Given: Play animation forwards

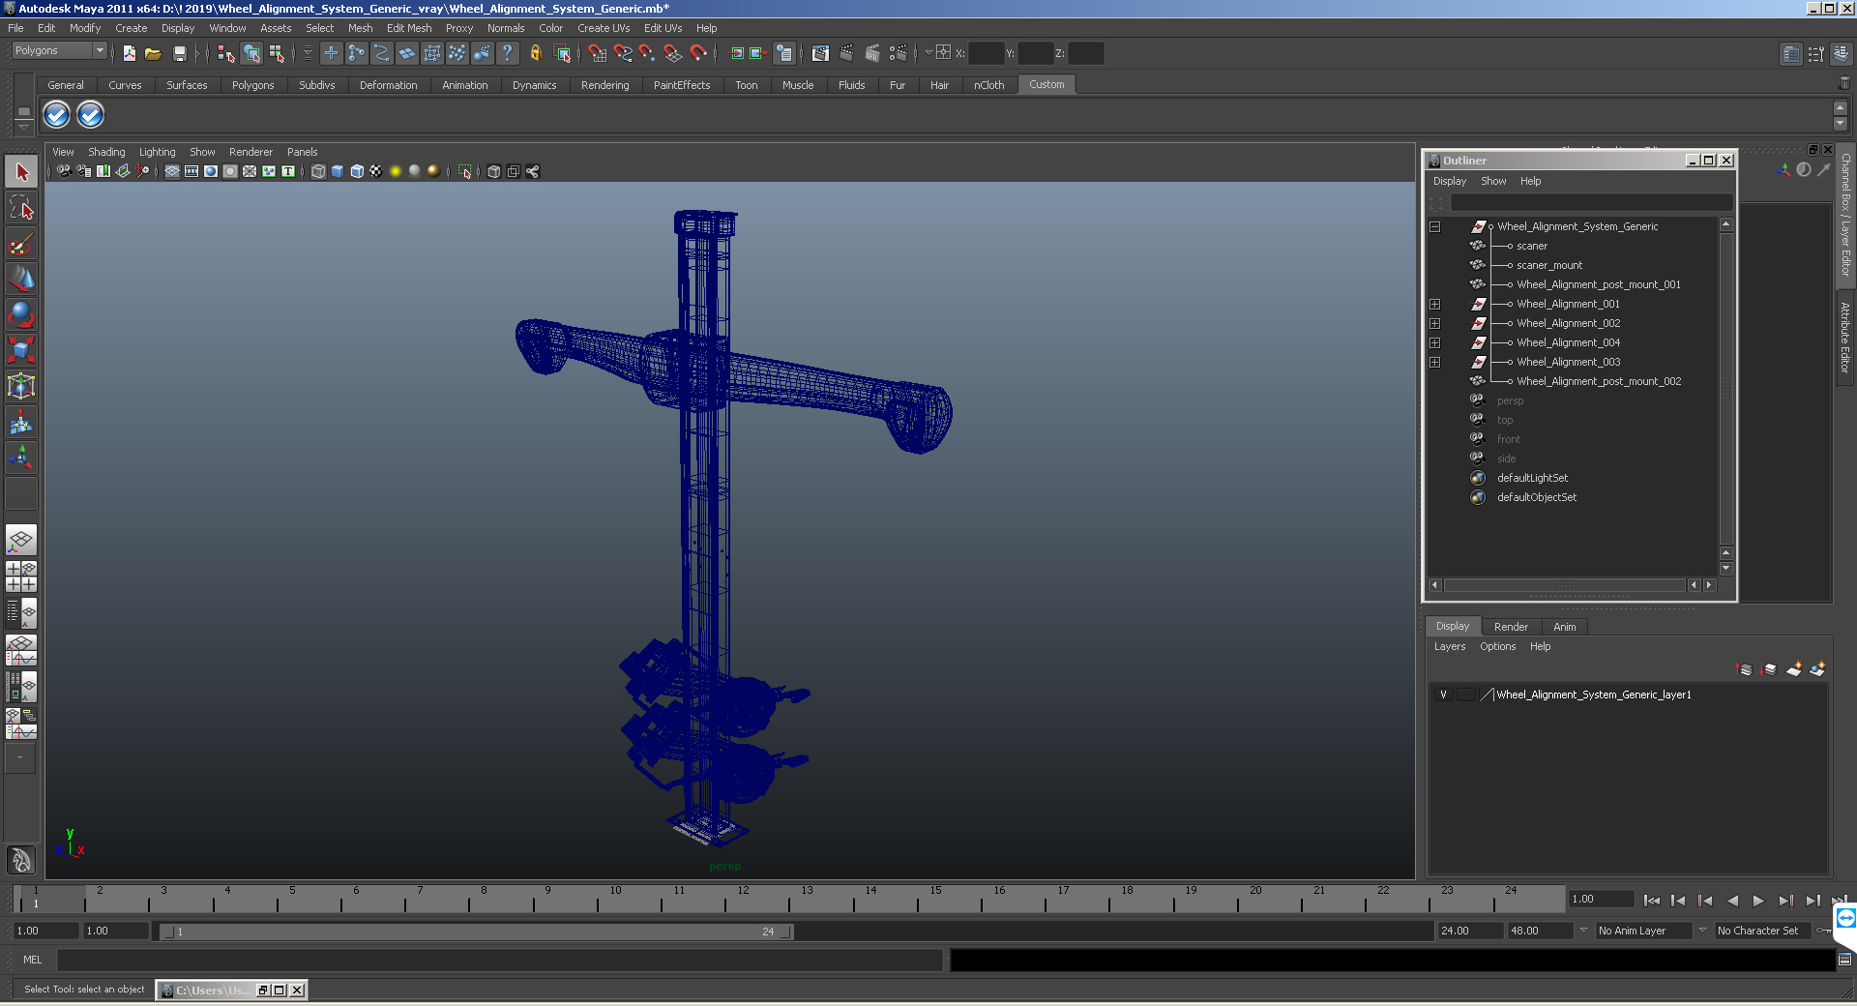Looking at the screenshot, I should pos(1758,901).
